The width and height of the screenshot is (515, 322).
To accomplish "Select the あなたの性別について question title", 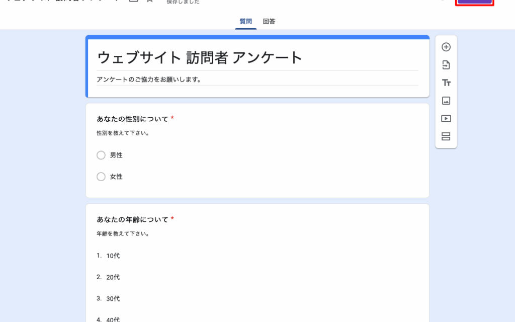I will [132, 119].
